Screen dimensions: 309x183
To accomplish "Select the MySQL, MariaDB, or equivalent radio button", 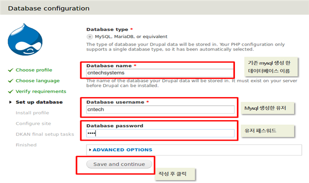I will 89,37.
